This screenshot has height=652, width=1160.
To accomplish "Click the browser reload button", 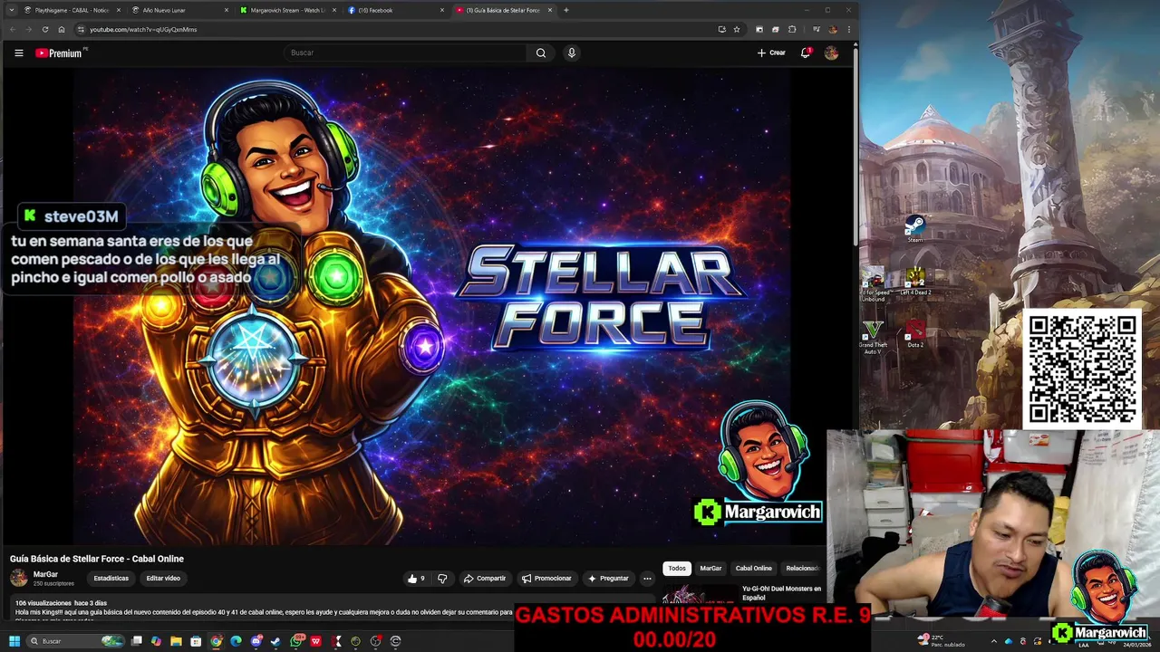I will point(45,29).
